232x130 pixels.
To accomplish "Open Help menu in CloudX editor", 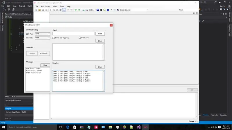I will (68, 6).
